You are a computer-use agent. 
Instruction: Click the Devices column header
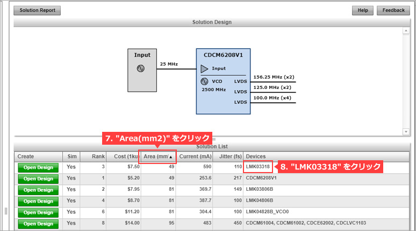tap(326, 157)
